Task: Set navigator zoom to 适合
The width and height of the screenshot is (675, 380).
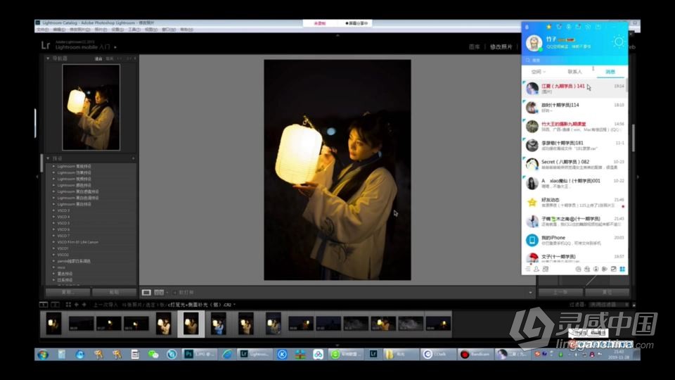Action: click(98, 58)
